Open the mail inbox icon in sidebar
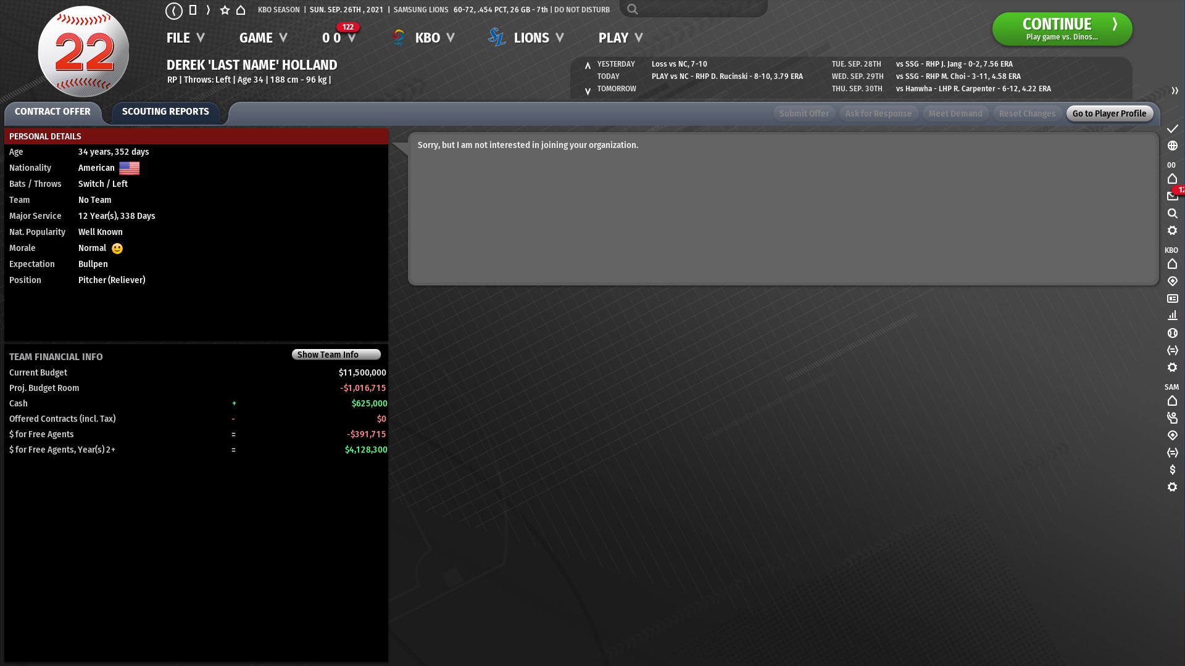The image size is (1185, 666). 1172,196
